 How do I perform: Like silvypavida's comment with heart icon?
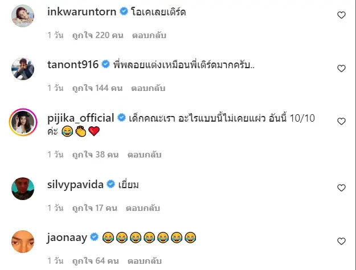[341, 188]
